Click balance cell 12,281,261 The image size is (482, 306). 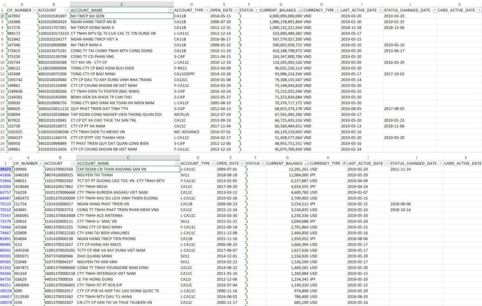tap(287, 169)
